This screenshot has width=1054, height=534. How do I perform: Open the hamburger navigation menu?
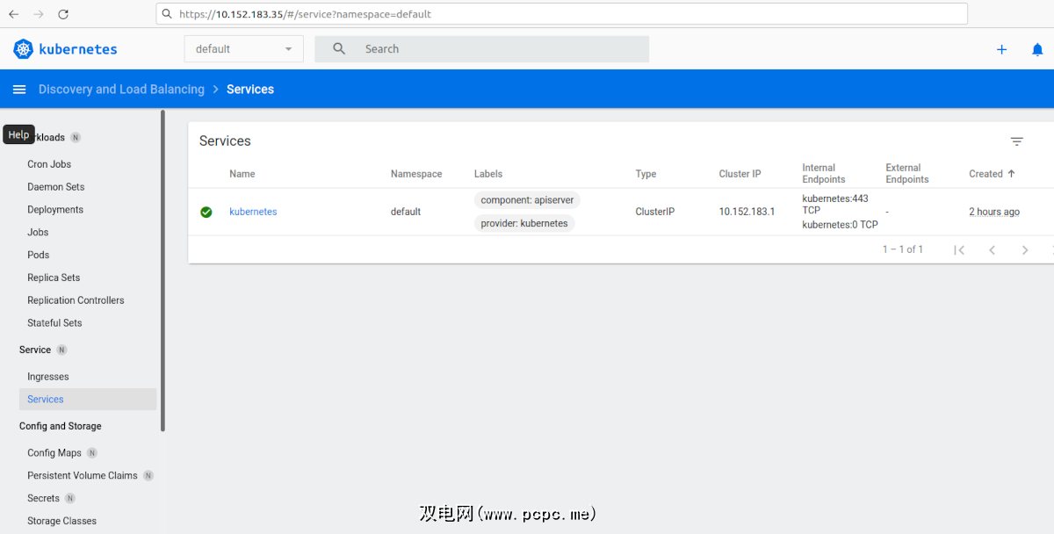19,90
